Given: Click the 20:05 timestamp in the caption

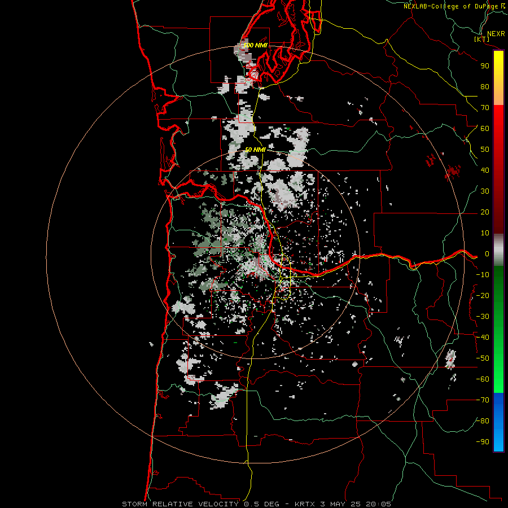Looking at the screenshot, I should tap(378, 504).
